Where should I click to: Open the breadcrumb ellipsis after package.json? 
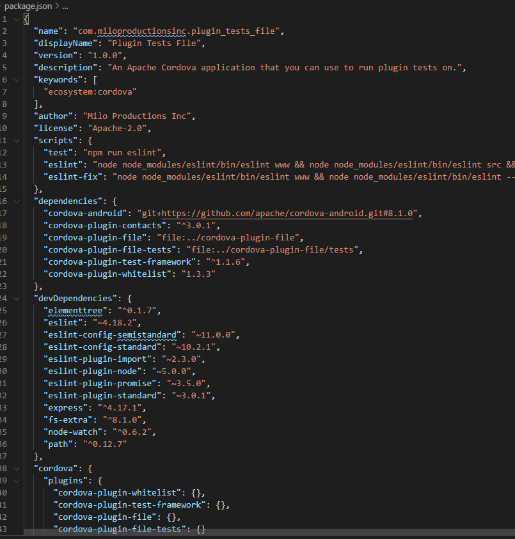tap(65, 6)
